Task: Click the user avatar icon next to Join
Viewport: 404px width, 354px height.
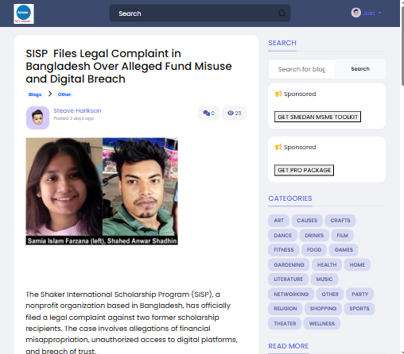Action: pyautogui.click(x=355, y=13)
